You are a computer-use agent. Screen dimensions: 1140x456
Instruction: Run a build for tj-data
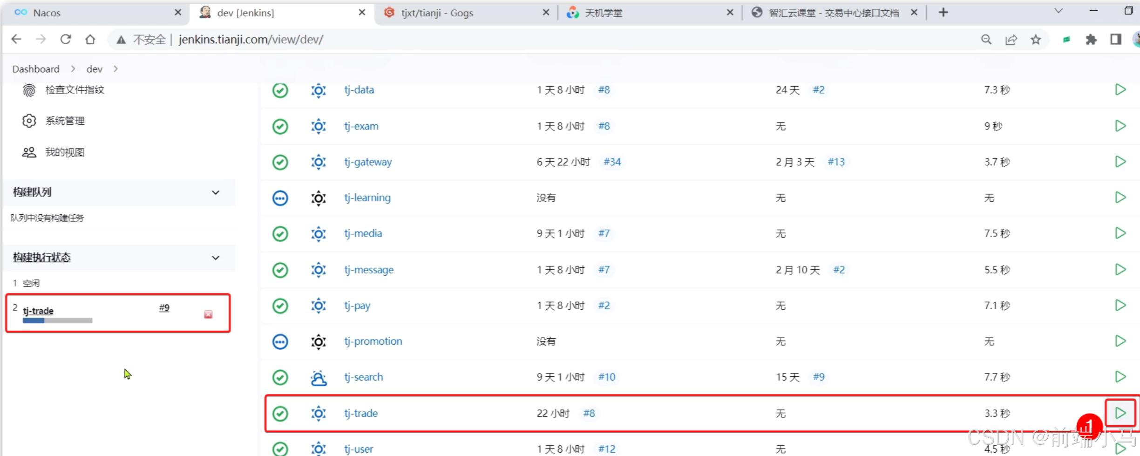coord(1120,89)
